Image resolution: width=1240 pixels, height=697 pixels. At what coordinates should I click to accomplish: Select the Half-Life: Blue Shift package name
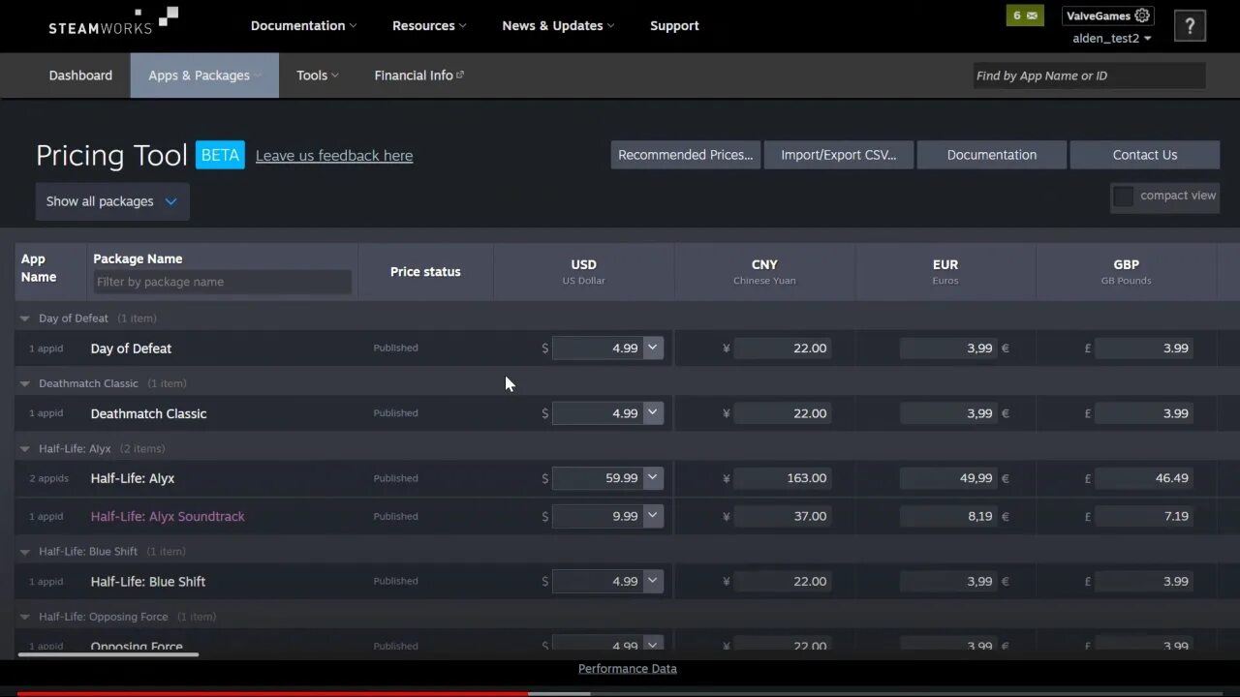click(x=148, y=582)
